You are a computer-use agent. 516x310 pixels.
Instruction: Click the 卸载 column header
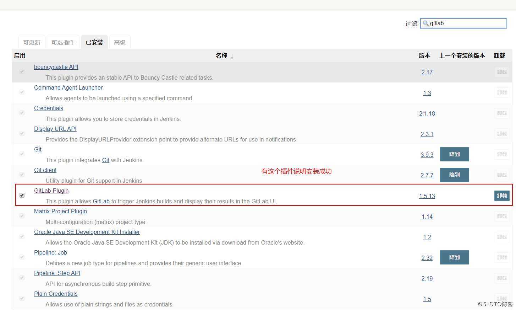(x=499, y=55)
